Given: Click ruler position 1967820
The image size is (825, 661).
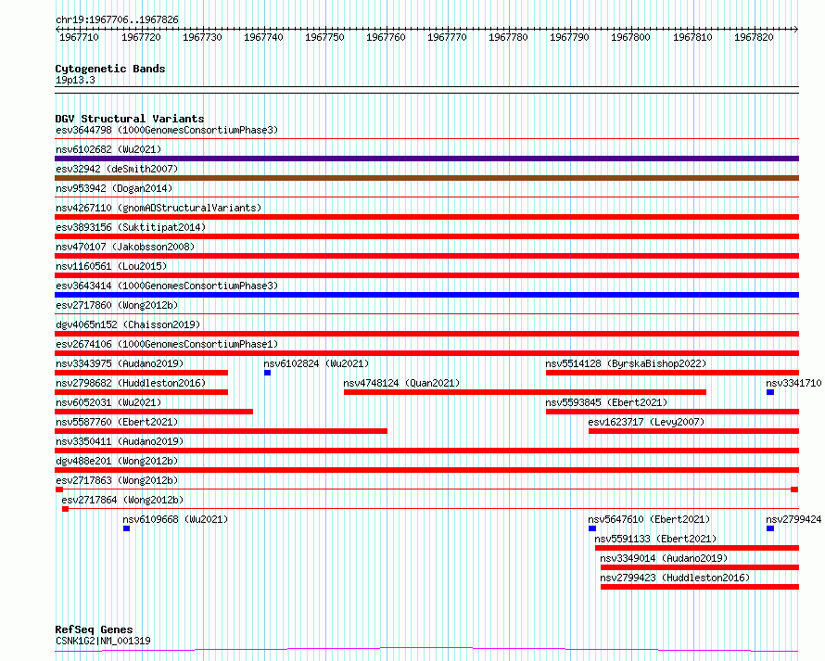Looking at the screenshot, I should 754,37.
